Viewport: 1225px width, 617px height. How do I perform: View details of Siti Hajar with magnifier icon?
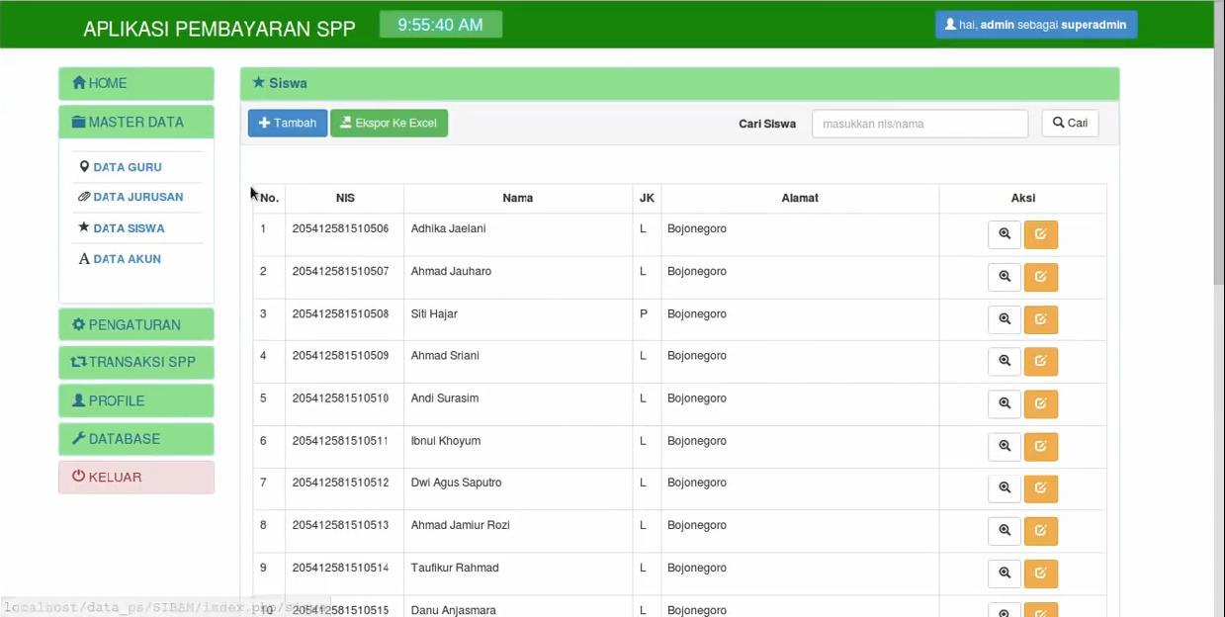point(1004,319)
